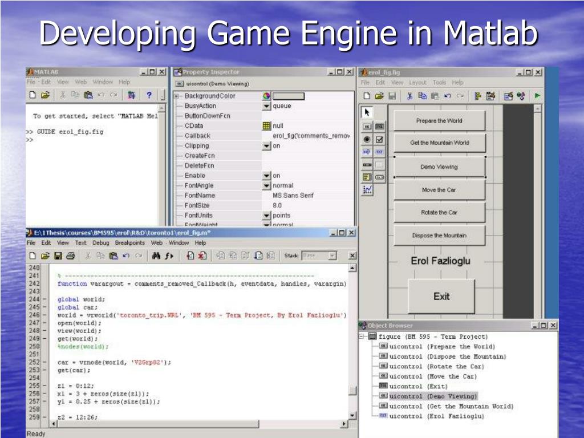Clear all breakpoints icon in editor toolbar
584x438 pixels.
[x=202, y=255]
